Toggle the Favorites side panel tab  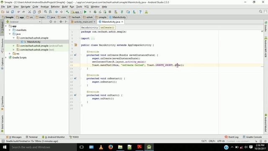coord(2,103)
